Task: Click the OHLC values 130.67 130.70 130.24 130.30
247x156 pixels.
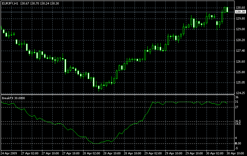Action: (x=40, y=4)
